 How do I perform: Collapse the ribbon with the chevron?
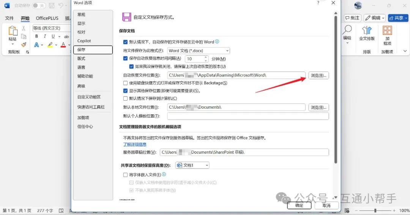click(405, 51)
